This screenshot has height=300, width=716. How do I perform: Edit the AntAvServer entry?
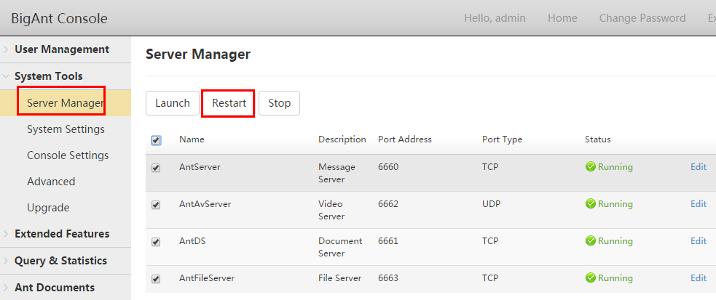699,204
